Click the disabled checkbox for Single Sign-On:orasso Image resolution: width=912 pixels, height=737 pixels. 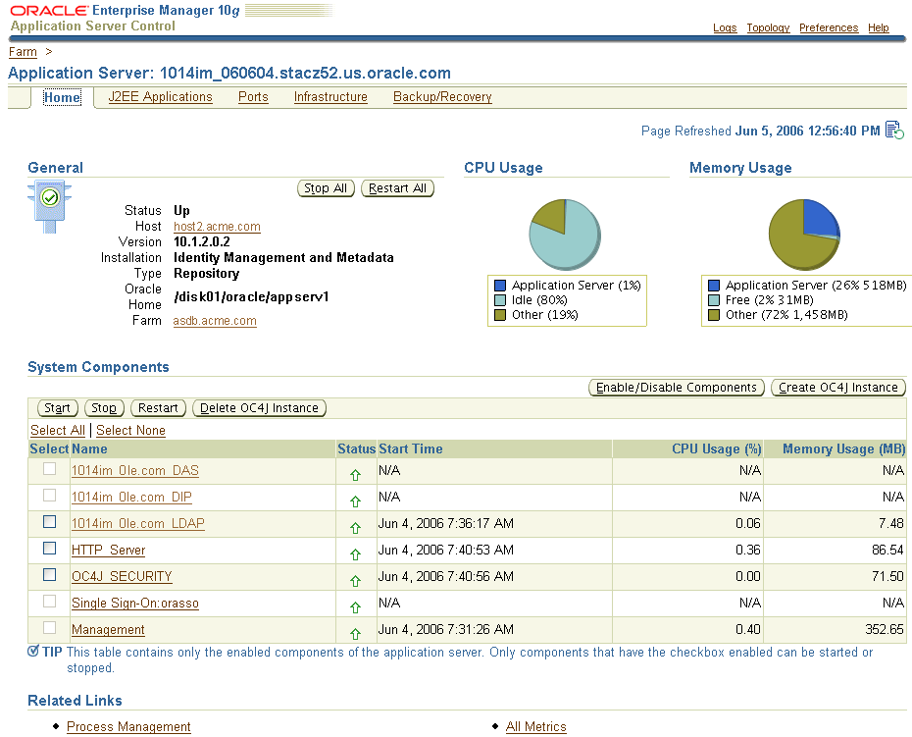[49, 602]
